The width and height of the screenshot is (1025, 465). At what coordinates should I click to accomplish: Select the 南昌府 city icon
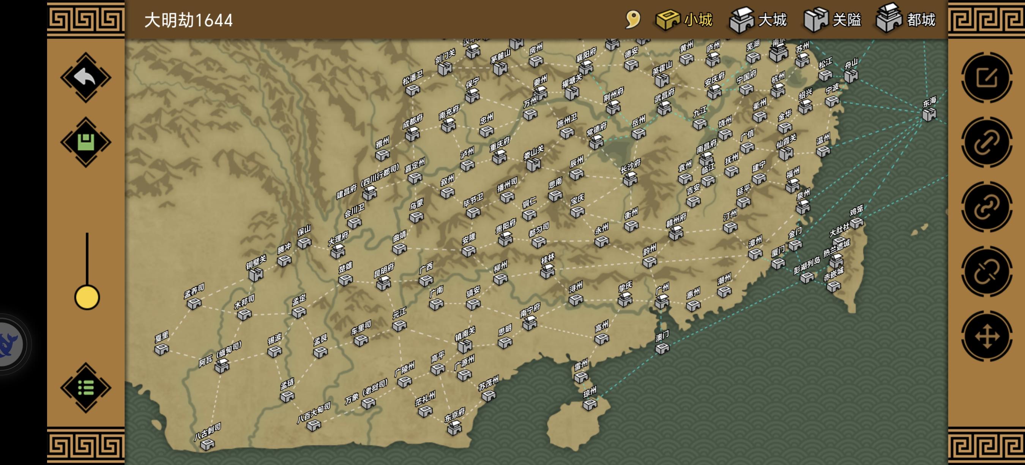[x=706, y=159]
